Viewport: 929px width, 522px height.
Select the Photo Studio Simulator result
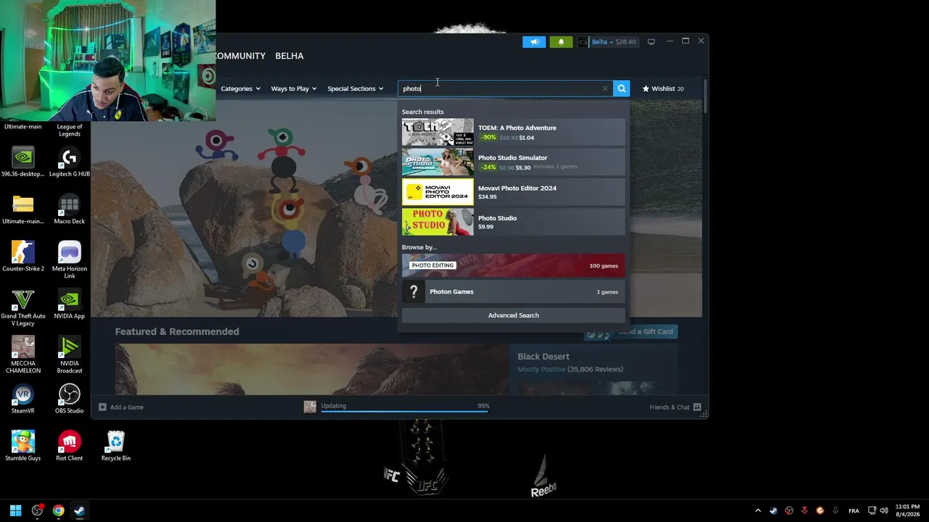pyautogui.click(x=513, y=162)
